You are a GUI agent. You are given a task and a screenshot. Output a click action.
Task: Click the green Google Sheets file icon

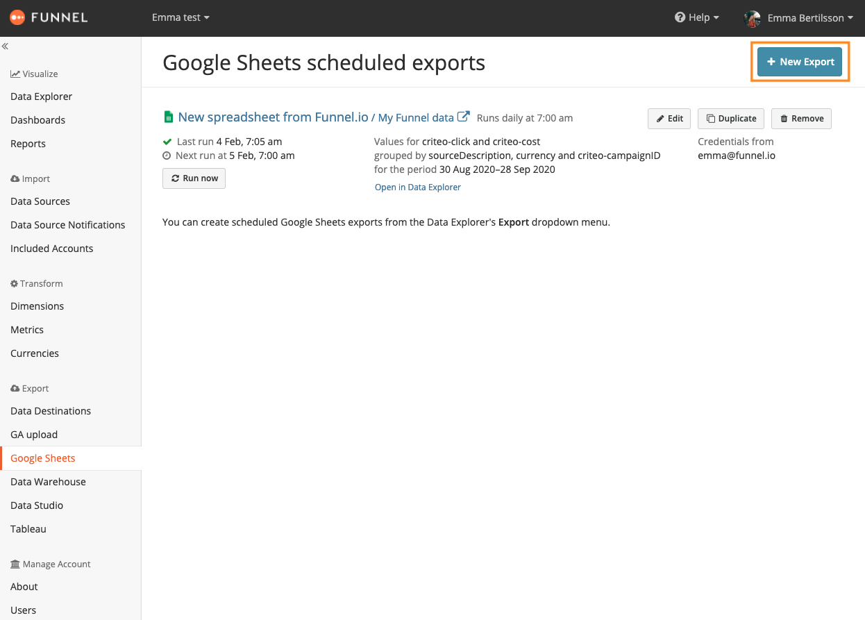pos(167,117)
